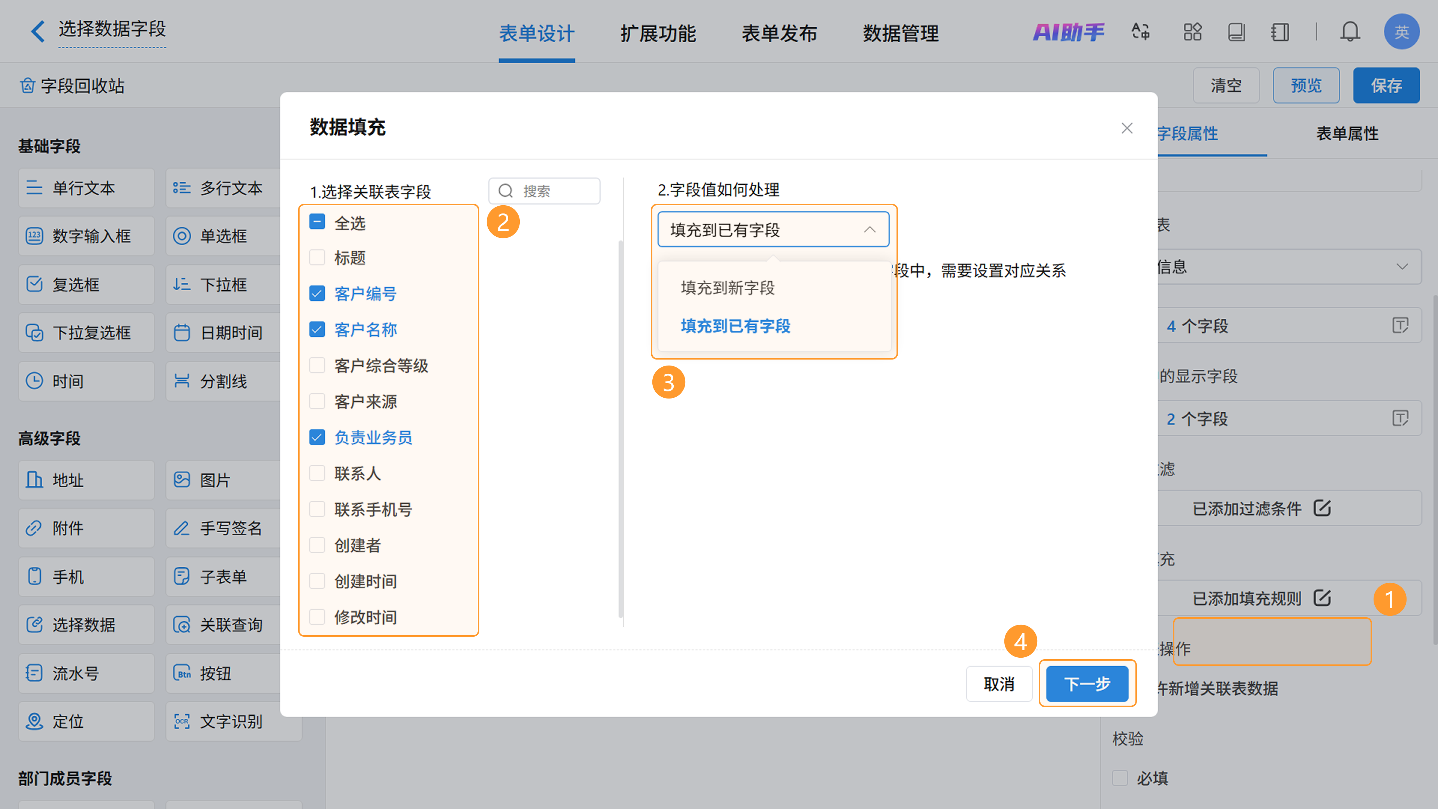Click the edit icon beside 已添加过滤条件
The height and width of the screenshot is (809, 1438).
click(1322, 508)
